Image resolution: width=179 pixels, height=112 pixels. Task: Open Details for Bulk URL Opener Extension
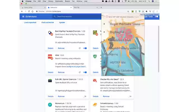click(51, 96)
